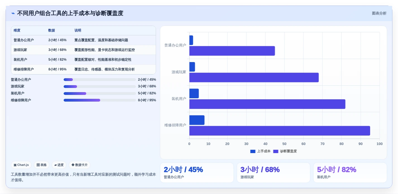Click the progress list label 普通办公用户

(x=21, y=80)
